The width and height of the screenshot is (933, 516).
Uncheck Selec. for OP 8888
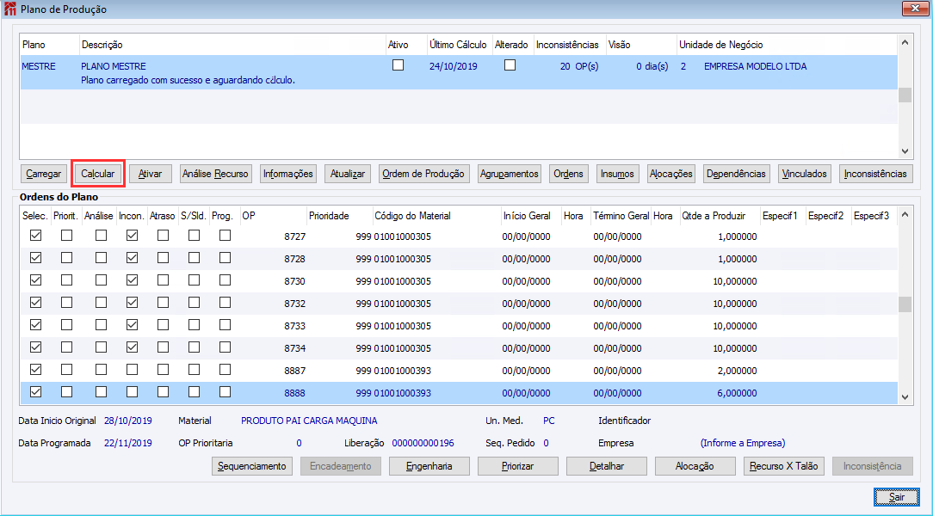(x=35, y=392)
